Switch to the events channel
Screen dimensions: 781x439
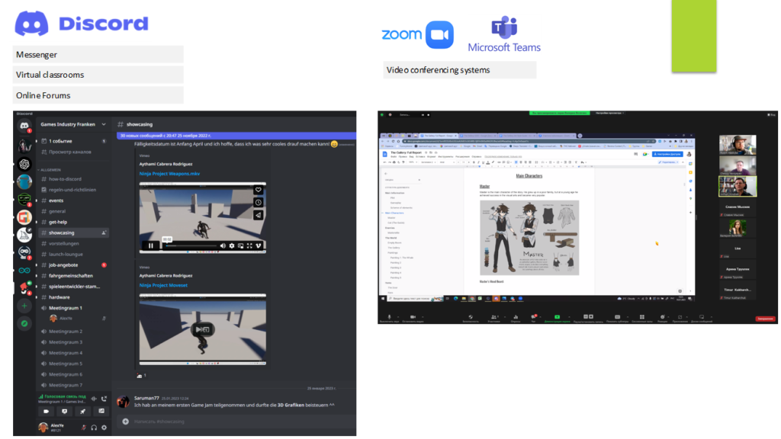point(73,200)
